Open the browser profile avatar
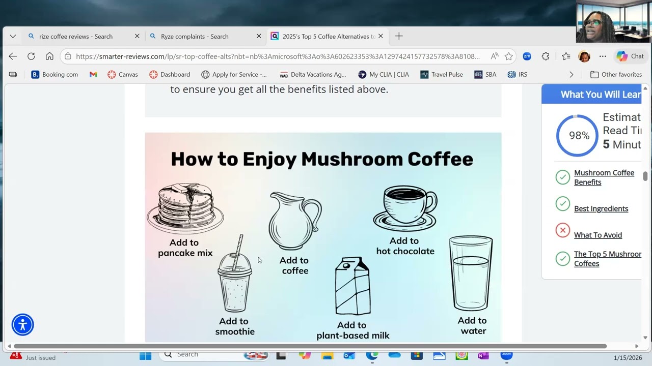 coord(584,56)
